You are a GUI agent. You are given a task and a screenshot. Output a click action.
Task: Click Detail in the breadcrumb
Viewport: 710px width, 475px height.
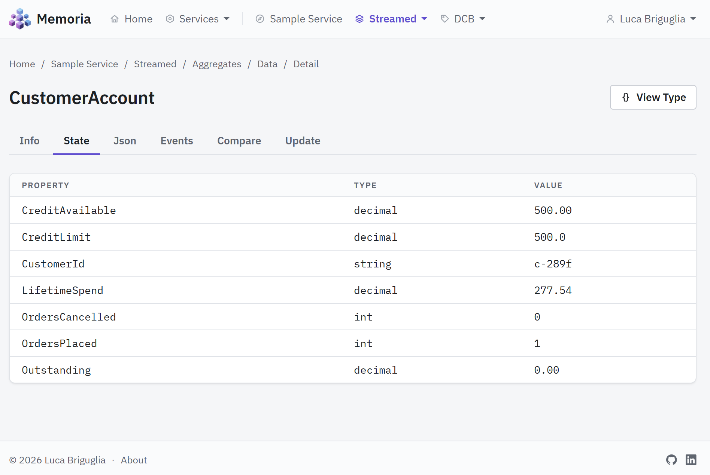click(x=306, y=64)
